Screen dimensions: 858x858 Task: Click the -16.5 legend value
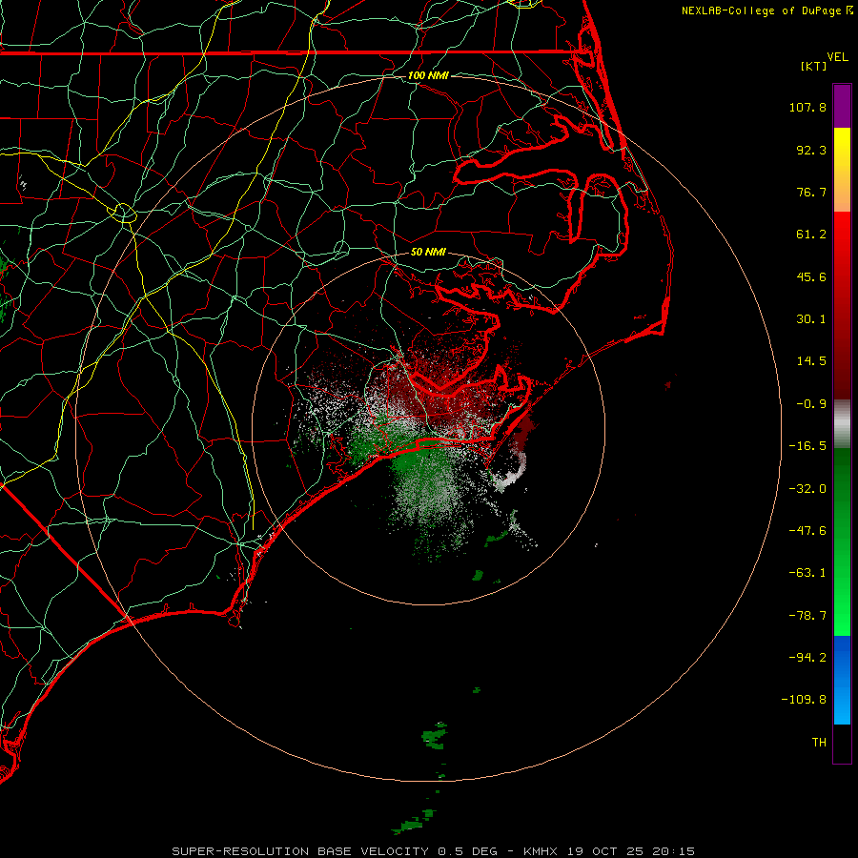click(807, 446)
